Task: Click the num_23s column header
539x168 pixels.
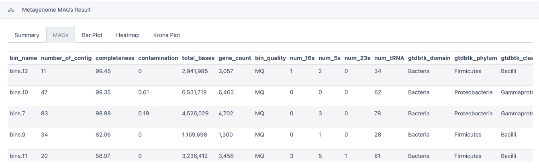Action: point(357,58)
